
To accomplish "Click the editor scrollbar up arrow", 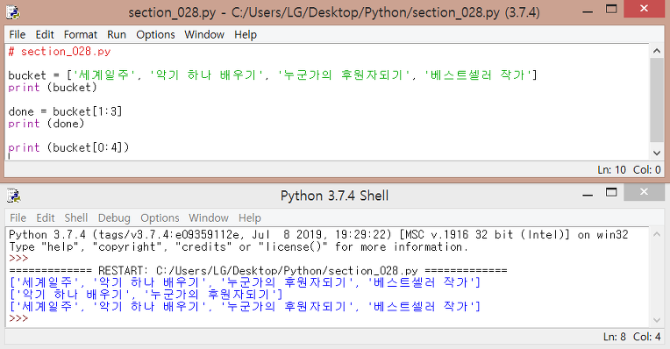I will [x=657, y=51].
